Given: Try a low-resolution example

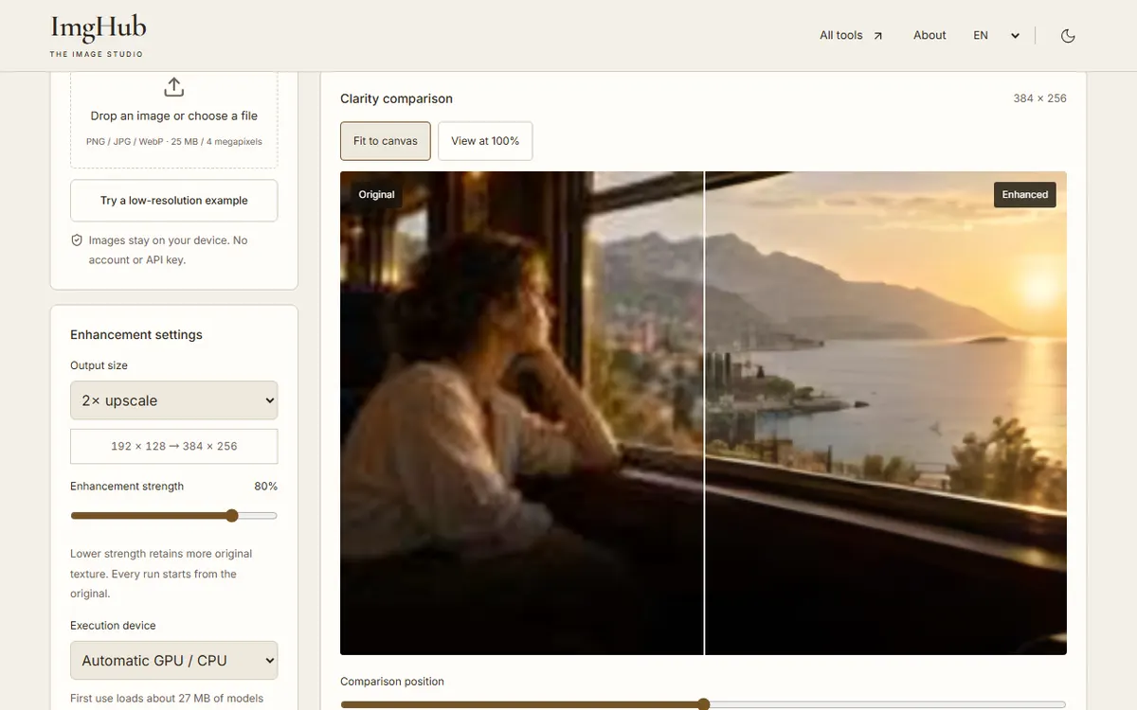Looking at the screenshot, I should coord(174,201).
